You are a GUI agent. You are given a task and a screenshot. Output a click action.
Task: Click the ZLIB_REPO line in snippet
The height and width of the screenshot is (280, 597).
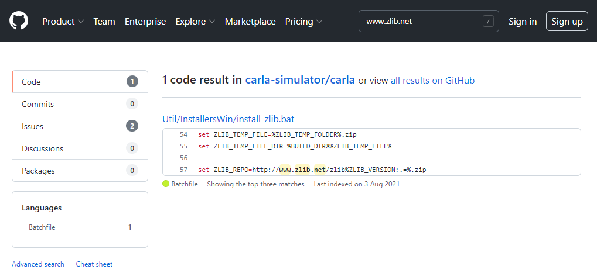(x=312, y=170)
